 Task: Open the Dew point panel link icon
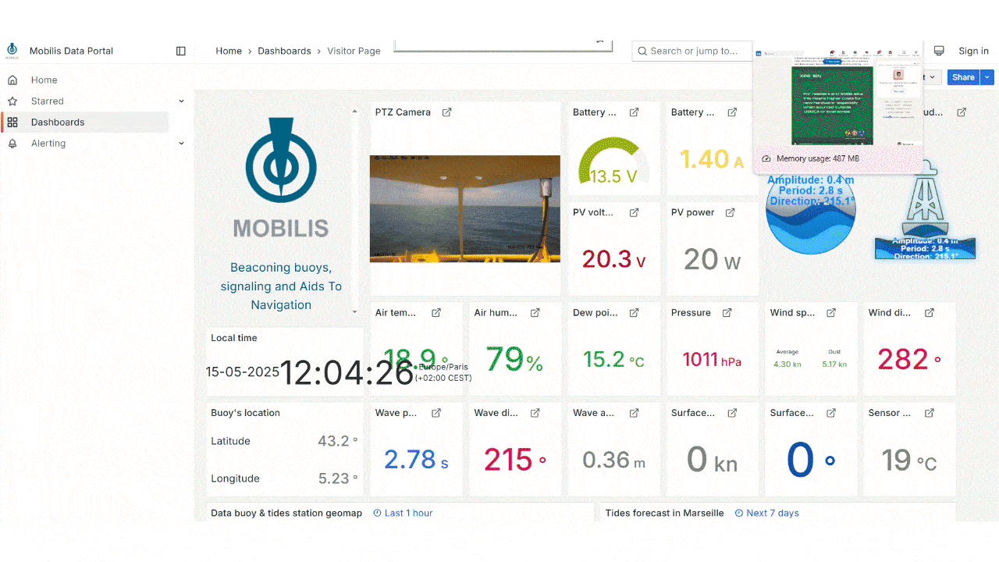pyautogui.click(x=635, y=313)
